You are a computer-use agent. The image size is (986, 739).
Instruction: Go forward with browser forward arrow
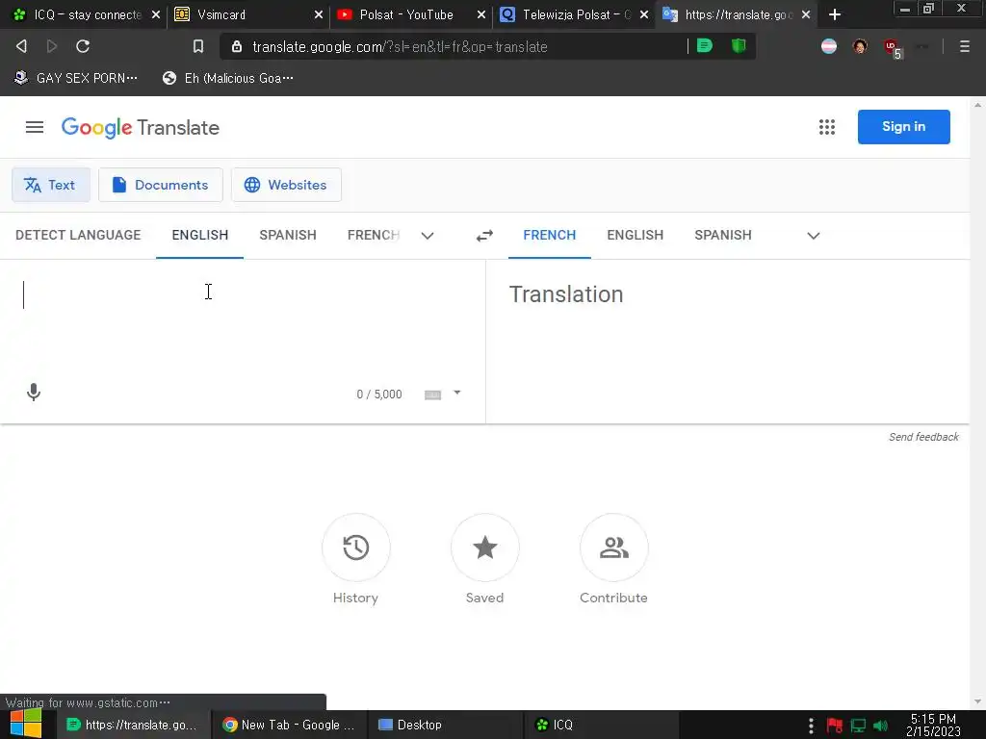pos(52,46)
